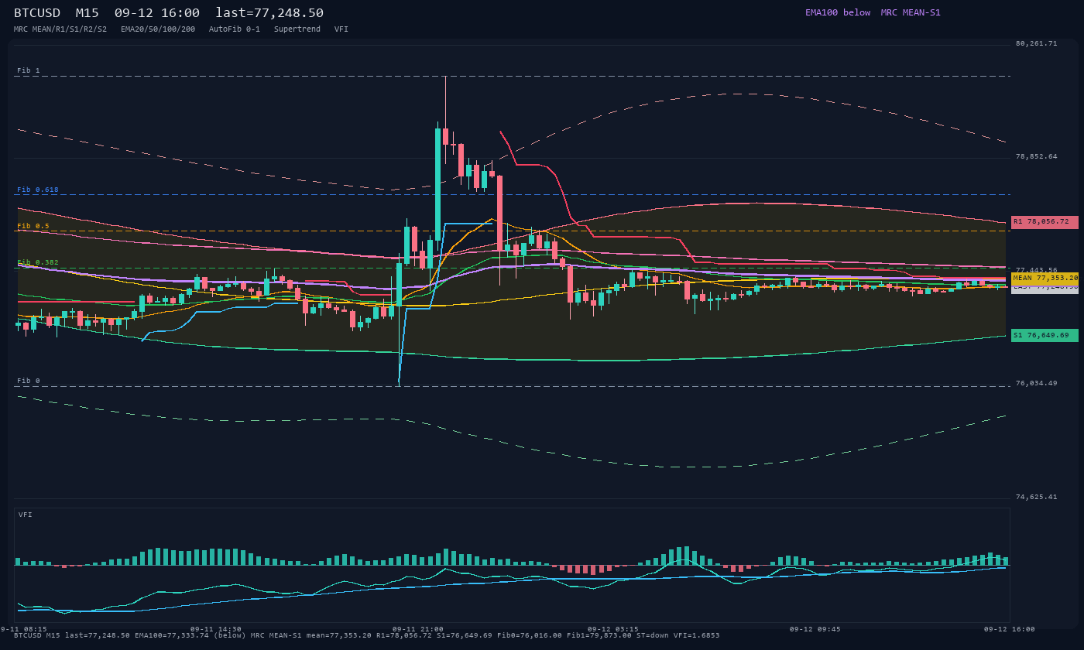Click the Fib 0.618 level label
The image size is (1084, 650).
point(38,190)
